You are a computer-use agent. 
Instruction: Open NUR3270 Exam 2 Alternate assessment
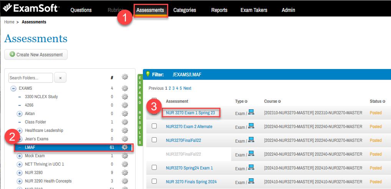point(189,127)
